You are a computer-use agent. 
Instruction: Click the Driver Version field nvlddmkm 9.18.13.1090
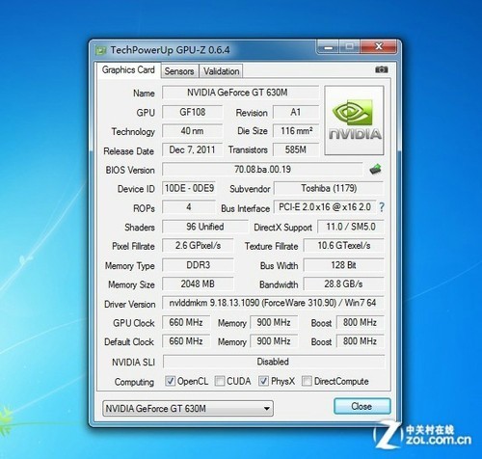[x=273, y=303]
